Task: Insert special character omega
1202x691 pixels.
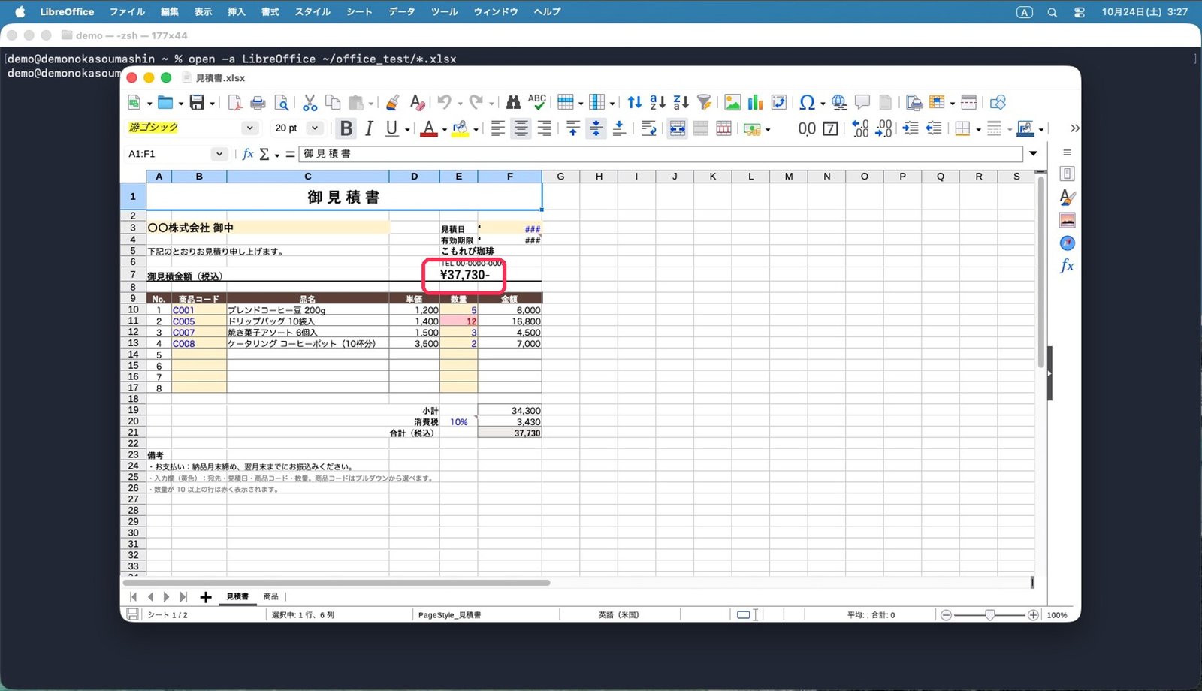Action: [807, 103]
